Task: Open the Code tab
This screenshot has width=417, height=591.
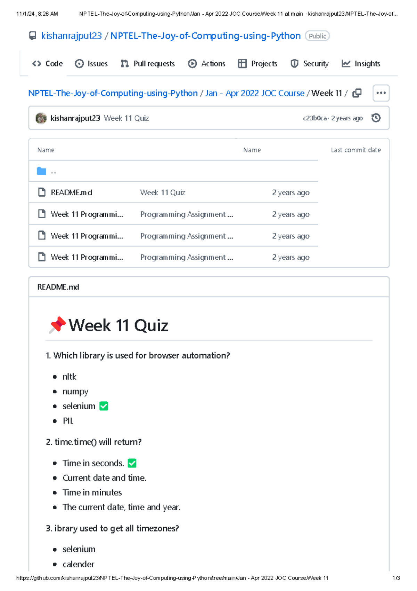Action: (x=47, y=64)
